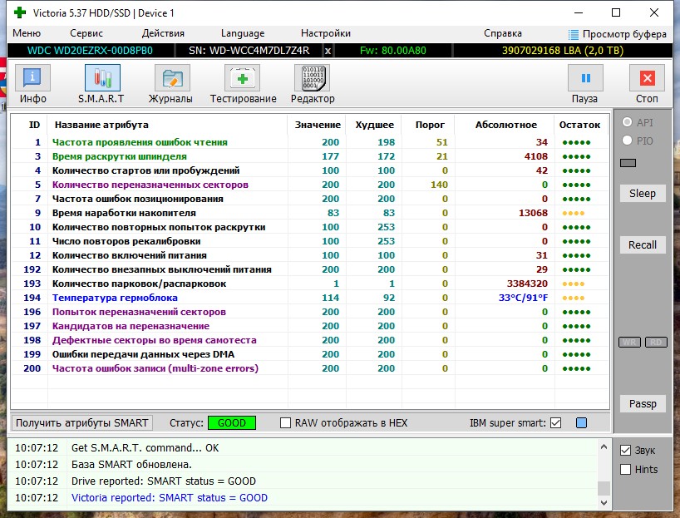Click absolute value 3384320

pyautogui.click(x=527, y=284)
